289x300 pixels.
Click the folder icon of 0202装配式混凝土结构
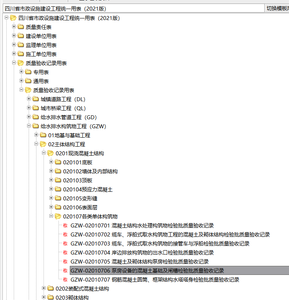pos(51,288)
